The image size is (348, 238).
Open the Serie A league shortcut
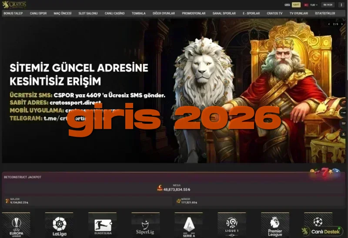(x=189, y=225)
